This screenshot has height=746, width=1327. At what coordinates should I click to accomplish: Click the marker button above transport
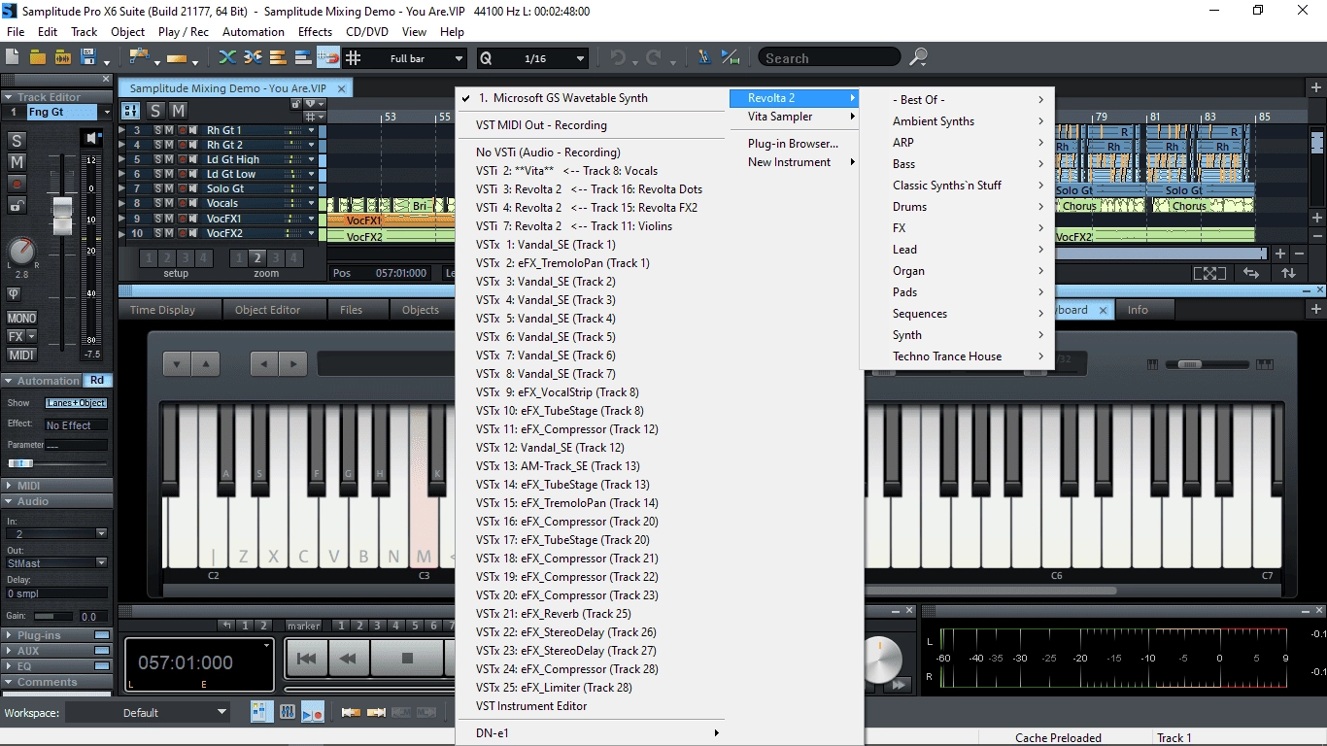coord(304,626)
